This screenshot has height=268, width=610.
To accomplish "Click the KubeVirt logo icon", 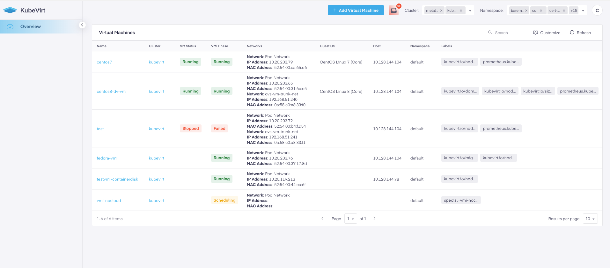I will pyautogui.click(x=10, y=10).
